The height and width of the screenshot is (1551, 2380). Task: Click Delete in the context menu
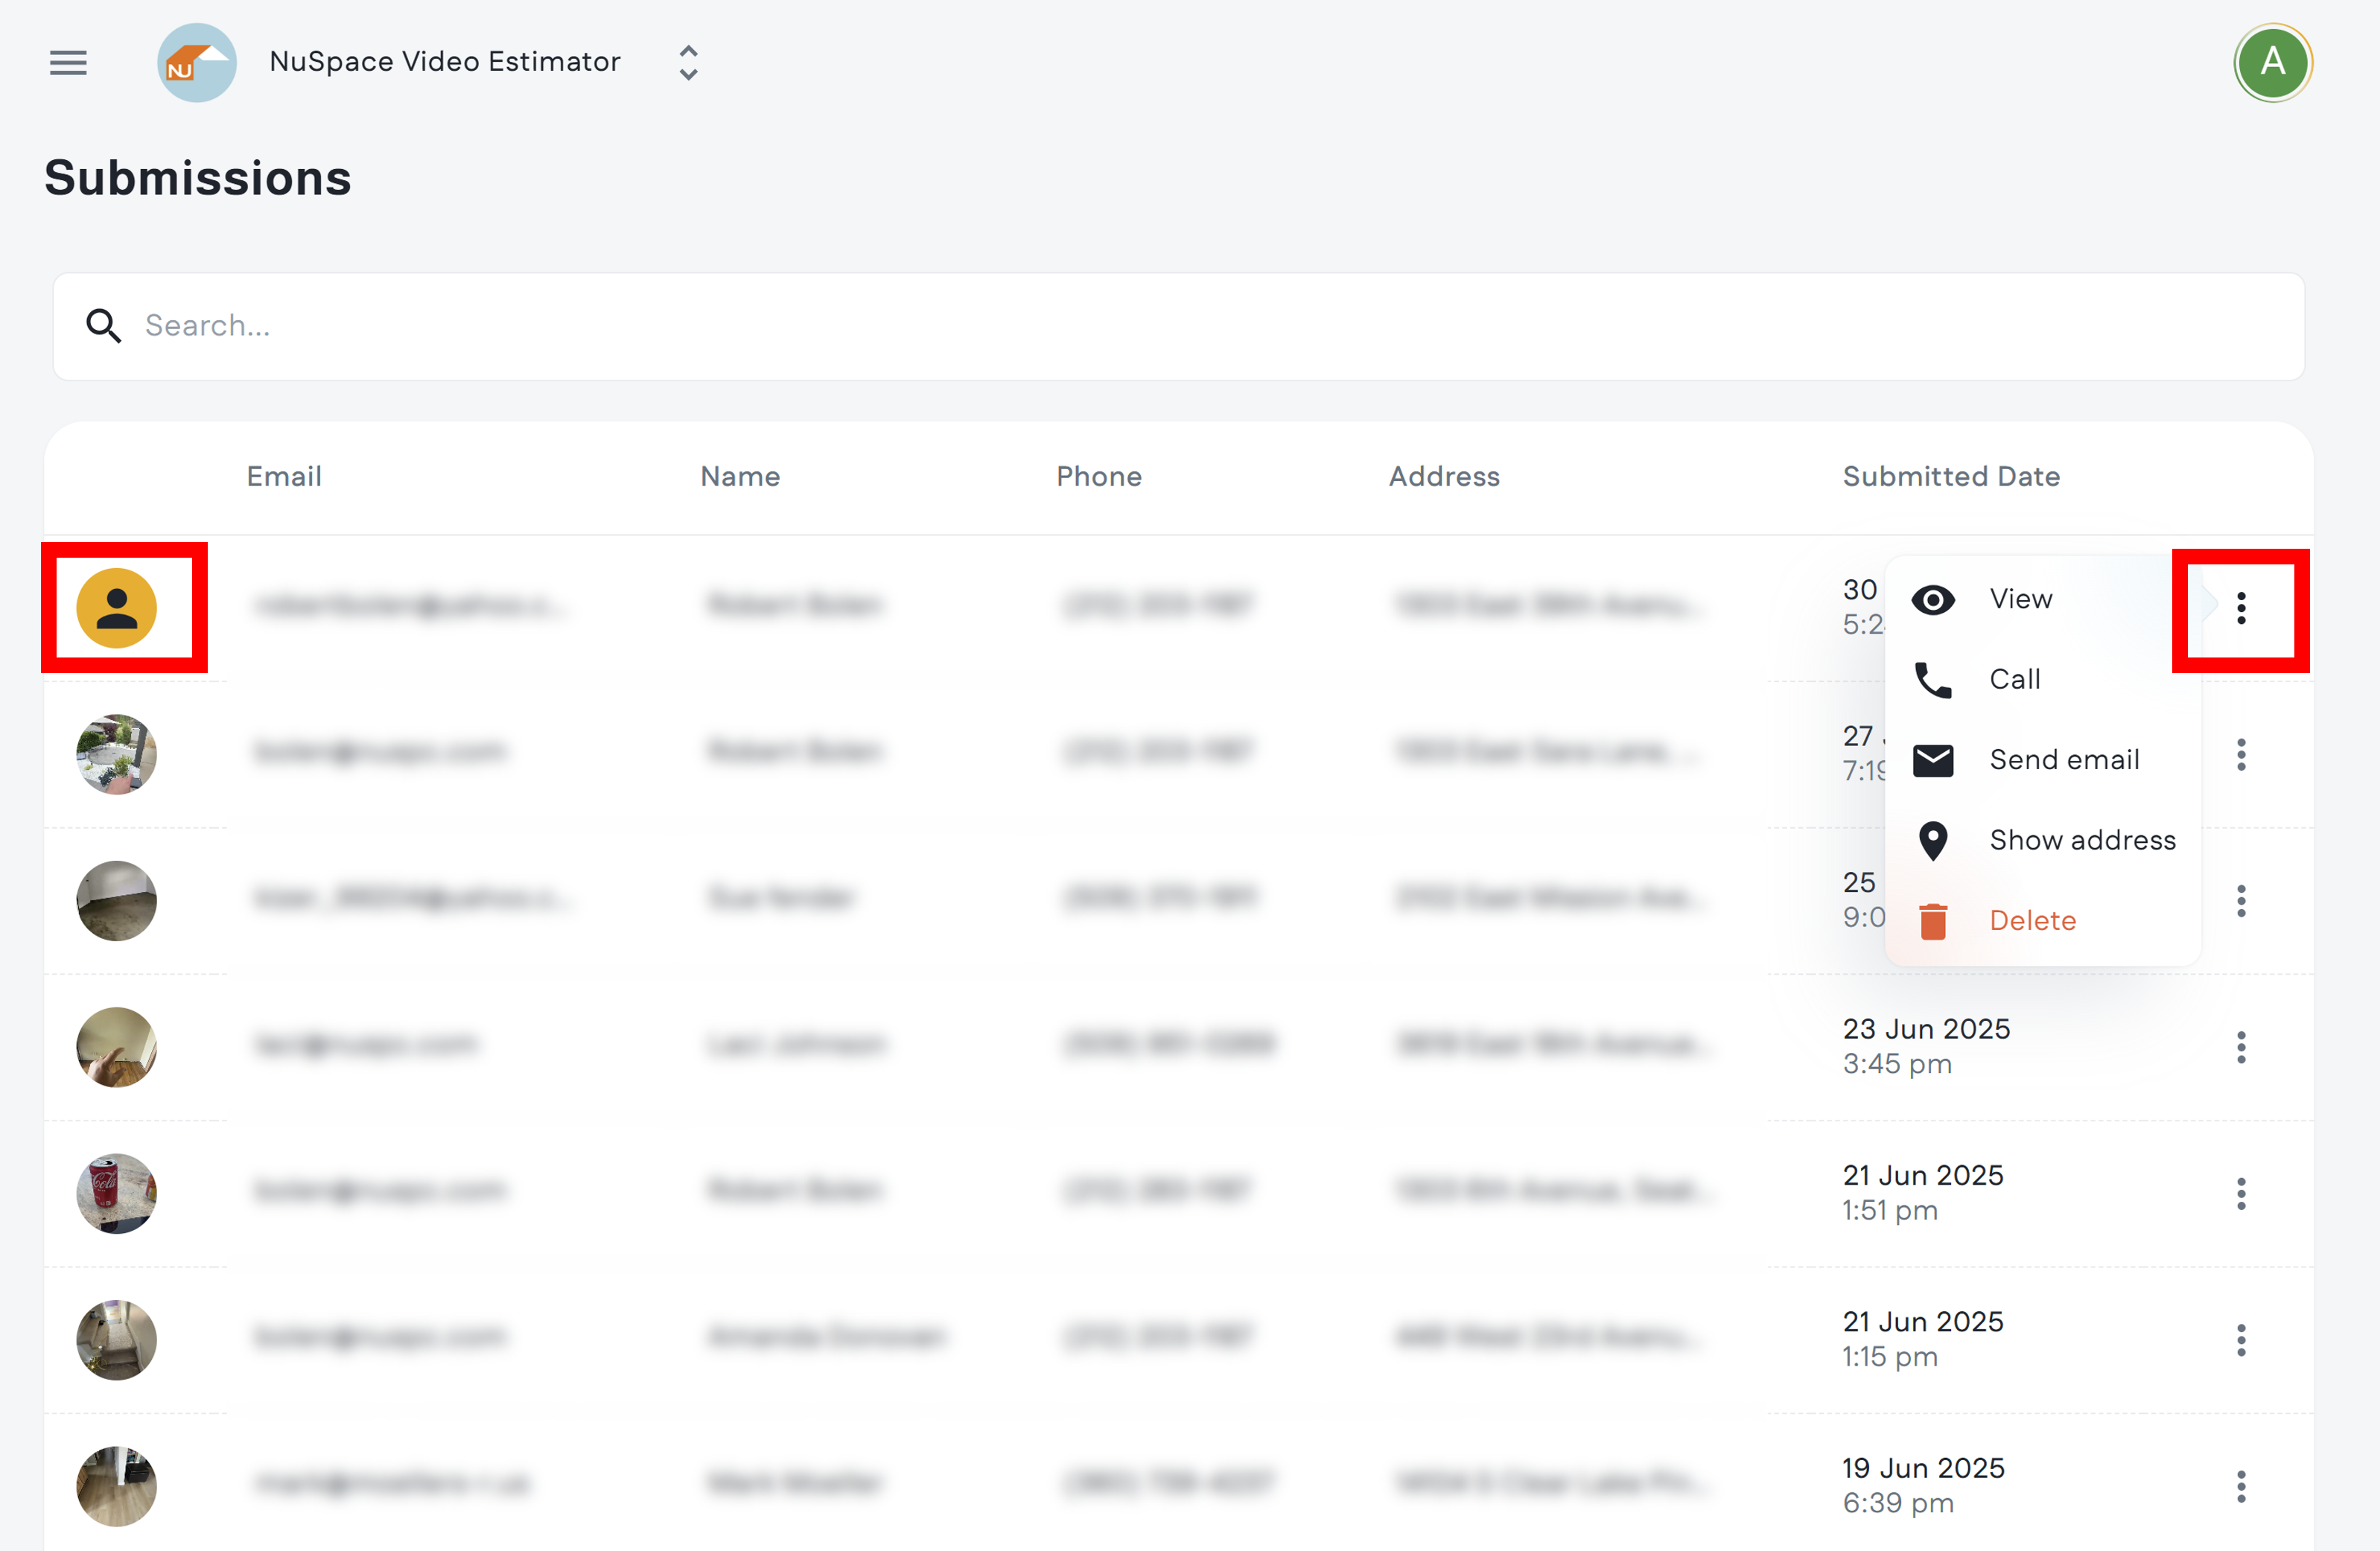2032,920
